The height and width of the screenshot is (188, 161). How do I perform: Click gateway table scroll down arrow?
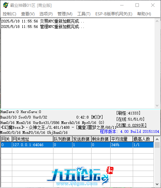pos(157,184)
